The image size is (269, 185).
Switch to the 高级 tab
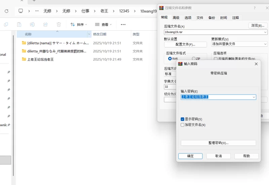pyautogui.click(x=176, y=18)
